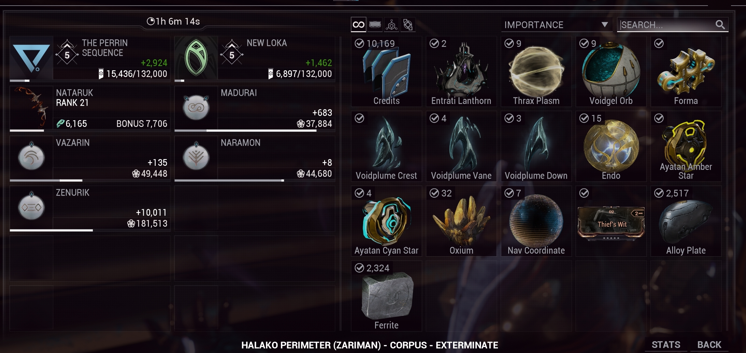Click the magnifying glass search icon
Image resolution: width=746 pixels, height=353 pixels.
point(720,25)
